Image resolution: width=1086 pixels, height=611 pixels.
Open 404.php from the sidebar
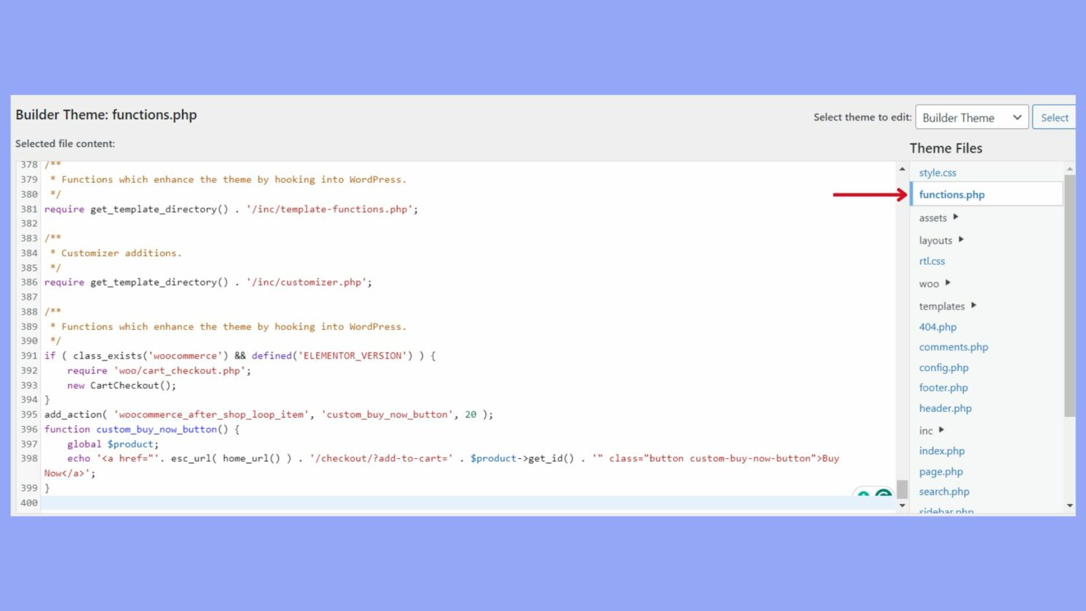937,327
